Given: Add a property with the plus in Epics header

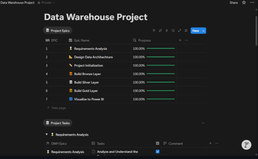Looking at the screenshot, I should [180, 40].
